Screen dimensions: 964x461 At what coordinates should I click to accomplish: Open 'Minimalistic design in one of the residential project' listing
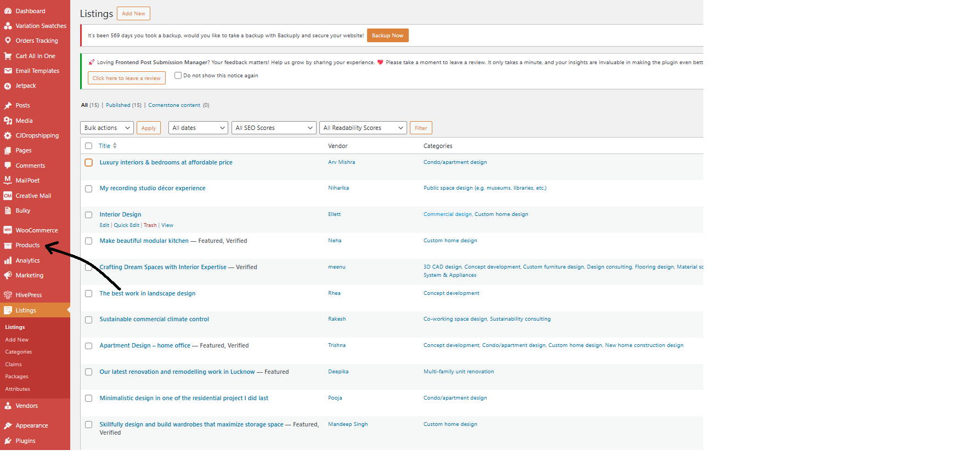coord(184,398)
